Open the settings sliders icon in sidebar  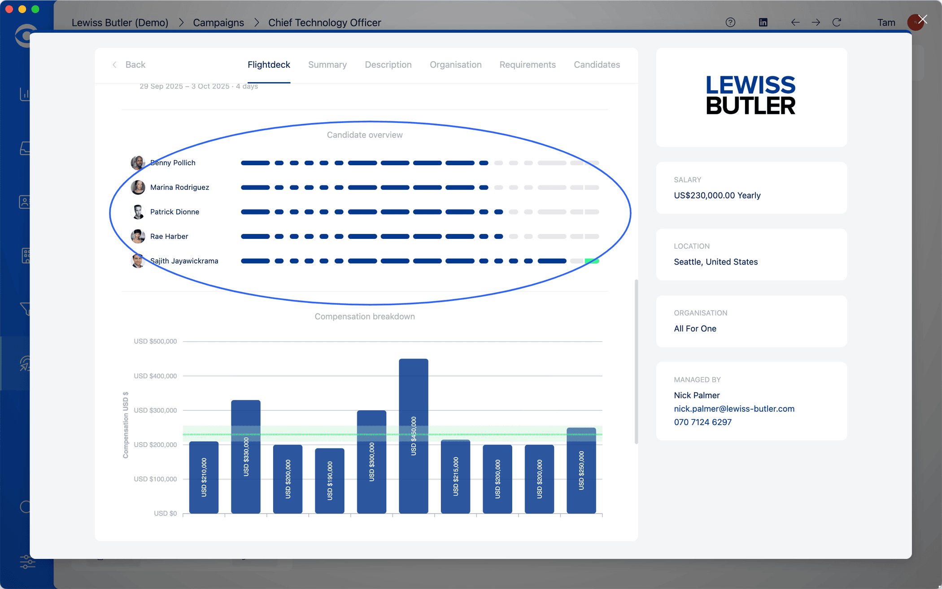tap(27, 562)
